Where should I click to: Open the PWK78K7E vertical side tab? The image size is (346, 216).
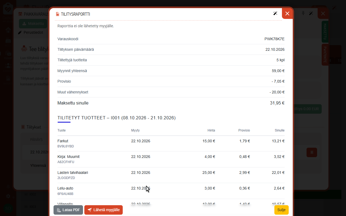click(x=325, y=55)
